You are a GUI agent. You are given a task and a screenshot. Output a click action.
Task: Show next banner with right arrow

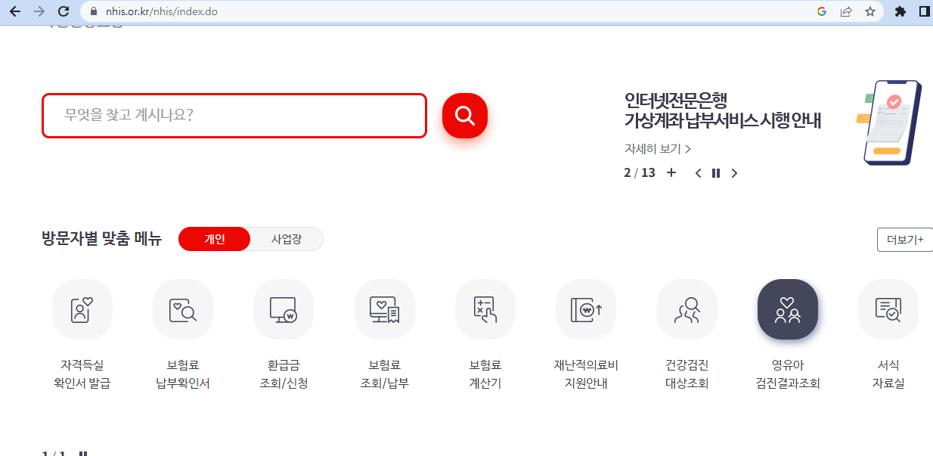[x=733, y=172]
